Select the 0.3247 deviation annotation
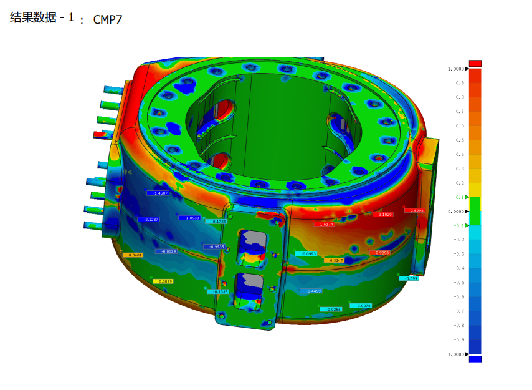Screen dimensions: 532x390 point(334,260)
